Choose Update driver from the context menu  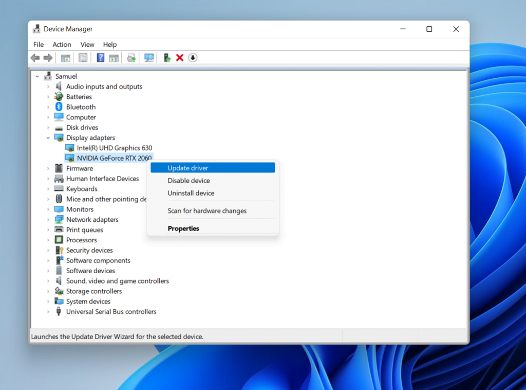click(x=187, y=167)
